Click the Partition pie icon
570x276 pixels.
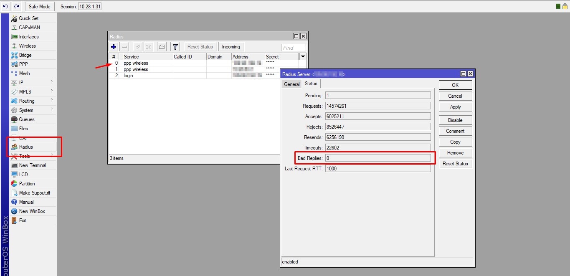(x=14, y=184)
